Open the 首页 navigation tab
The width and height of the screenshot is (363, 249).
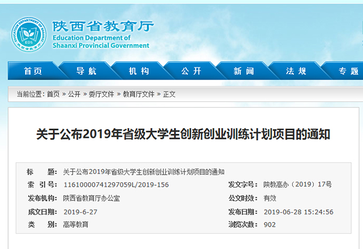tap(33, 71)
